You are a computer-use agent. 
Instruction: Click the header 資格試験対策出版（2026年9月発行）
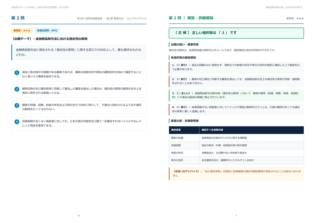[x=285, y=7]
